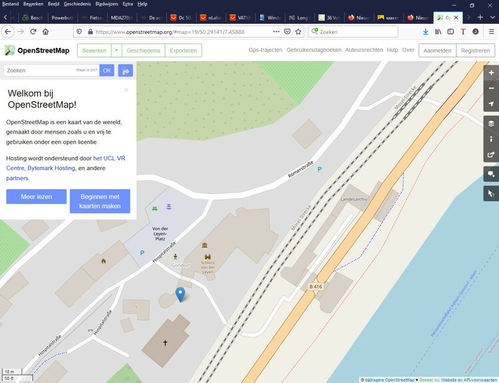The image size is (499, 383).
Task: Open the Bladwijzers menu
Action: pos(106,4)
